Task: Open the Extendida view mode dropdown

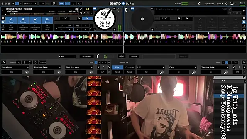Action: pos(30,3)
